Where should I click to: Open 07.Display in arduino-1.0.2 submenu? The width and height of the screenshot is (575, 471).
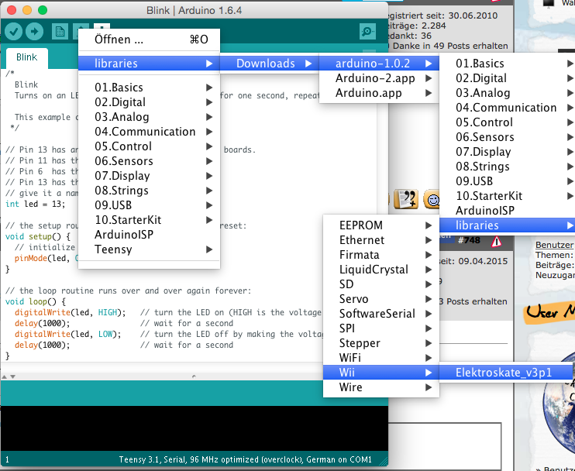pyautogui.click(x=507, y=152)
